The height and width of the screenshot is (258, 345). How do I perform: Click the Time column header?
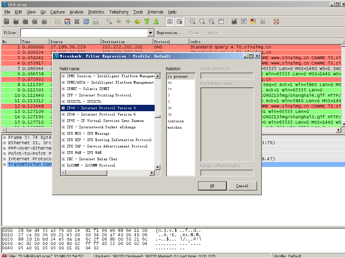click(x=35, y=42)
